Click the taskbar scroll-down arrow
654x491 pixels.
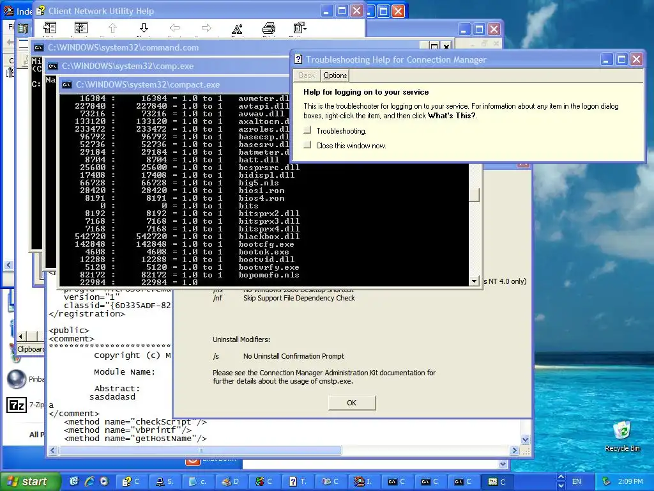[x=561, y=486]
